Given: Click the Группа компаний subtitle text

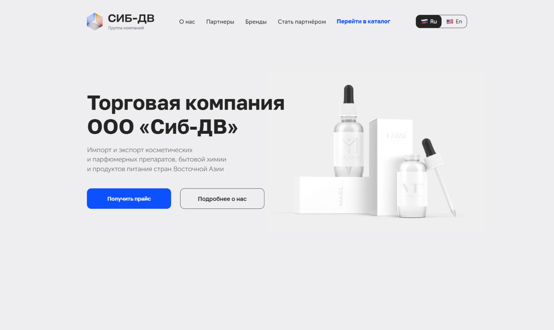Looking at the screenshot, I should pos(126,28).
